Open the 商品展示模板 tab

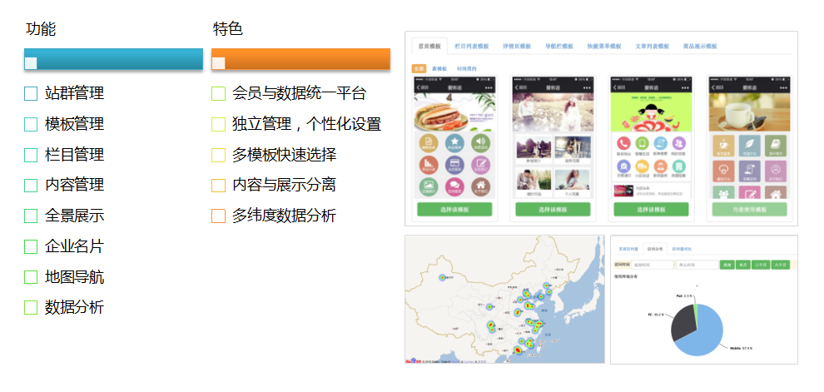pyautogui.click(x=700, y=47)
